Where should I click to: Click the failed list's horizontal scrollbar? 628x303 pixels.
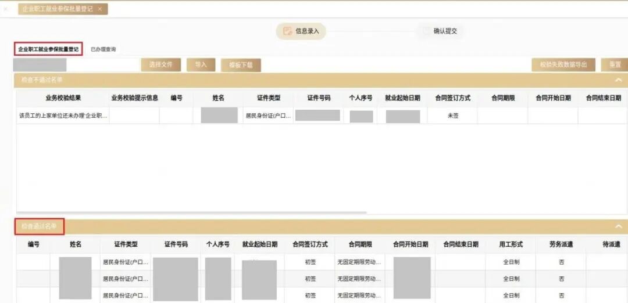pyautogui.click(x=191, y=212)
